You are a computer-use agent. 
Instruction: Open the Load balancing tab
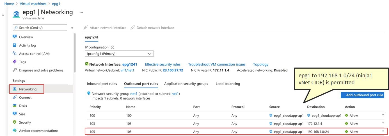[x=228, y=84]
